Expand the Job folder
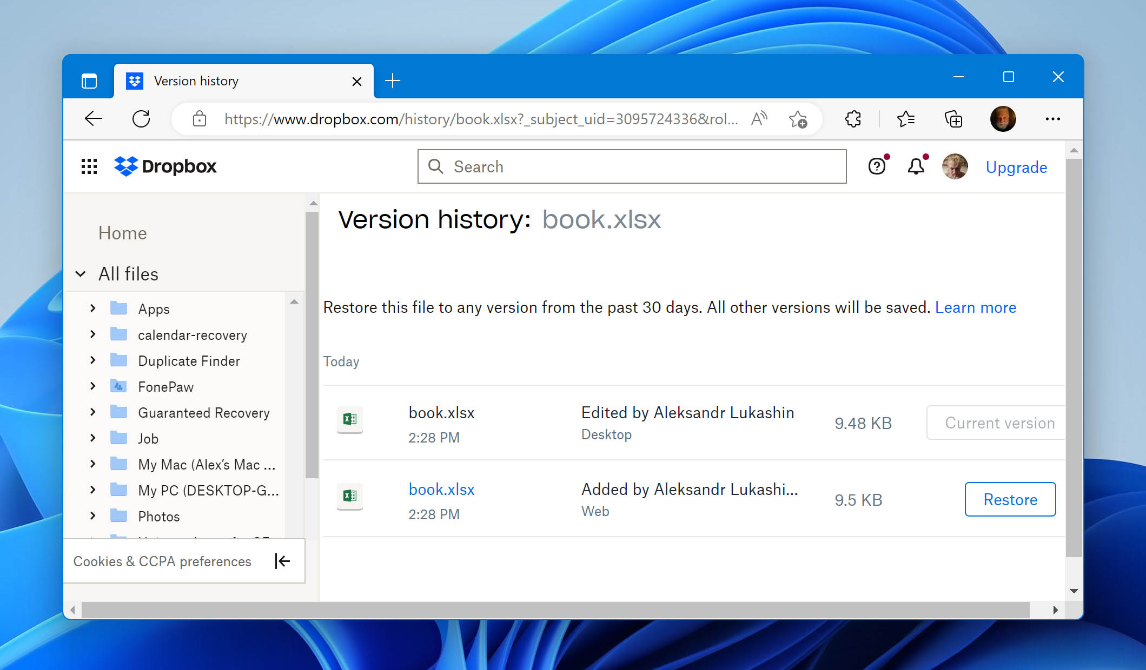 92,438
